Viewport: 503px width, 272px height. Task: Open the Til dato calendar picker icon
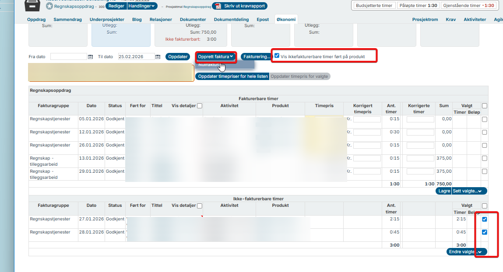coord(158,57)
